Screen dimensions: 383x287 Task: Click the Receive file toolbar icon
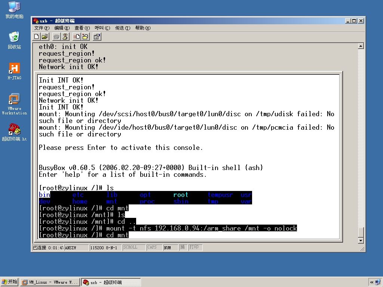click(85, 37)
